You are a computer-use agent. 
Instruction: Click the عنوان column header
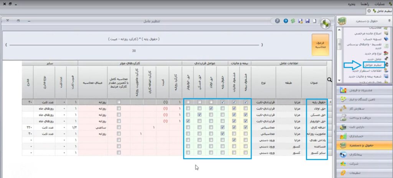pyautogui.click(x=314, y=83)
